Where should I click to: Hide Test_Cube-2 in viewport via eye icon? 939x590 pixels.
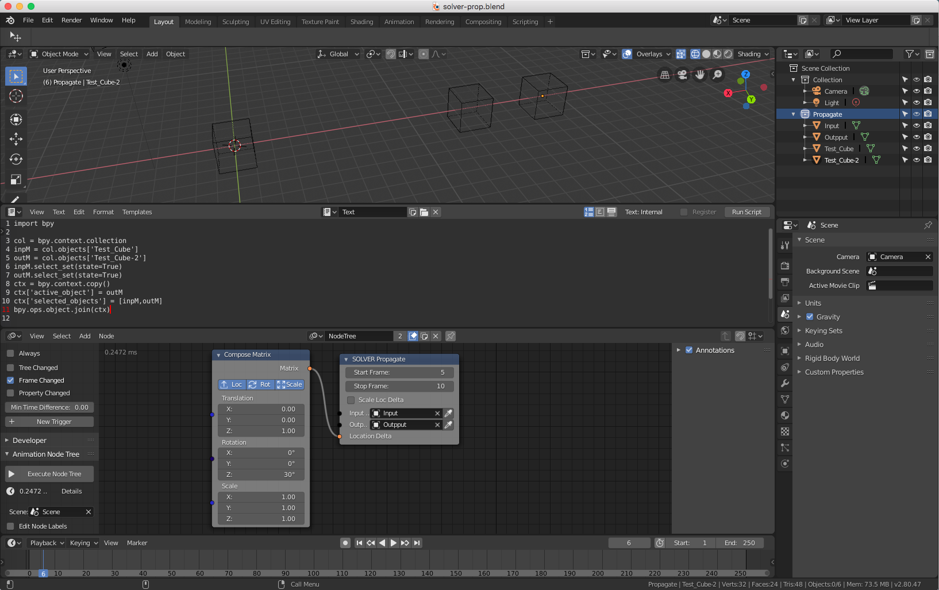click(917, 160)
